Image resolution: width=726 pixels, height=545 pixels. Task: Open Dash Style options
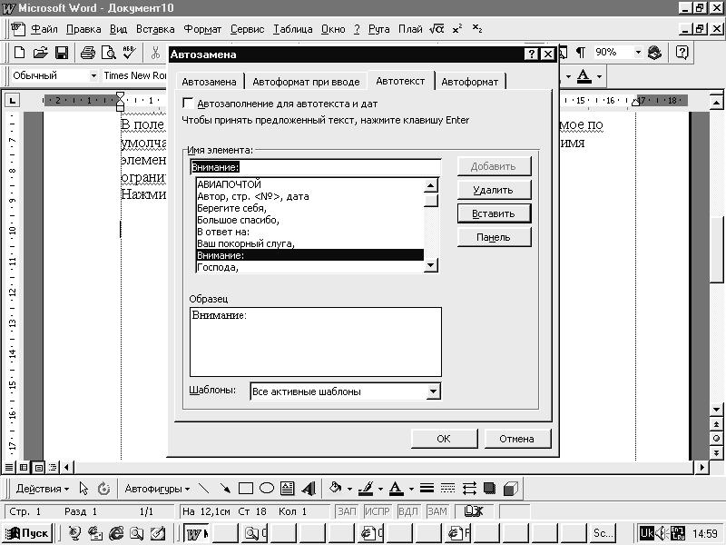click(x=447, y=489)
